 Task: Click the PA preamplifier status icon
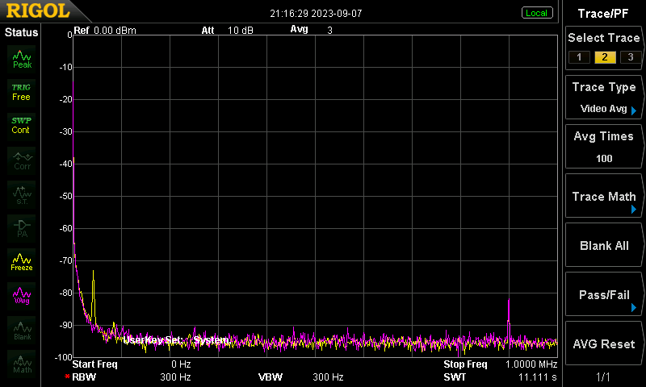tap(22, 228)
